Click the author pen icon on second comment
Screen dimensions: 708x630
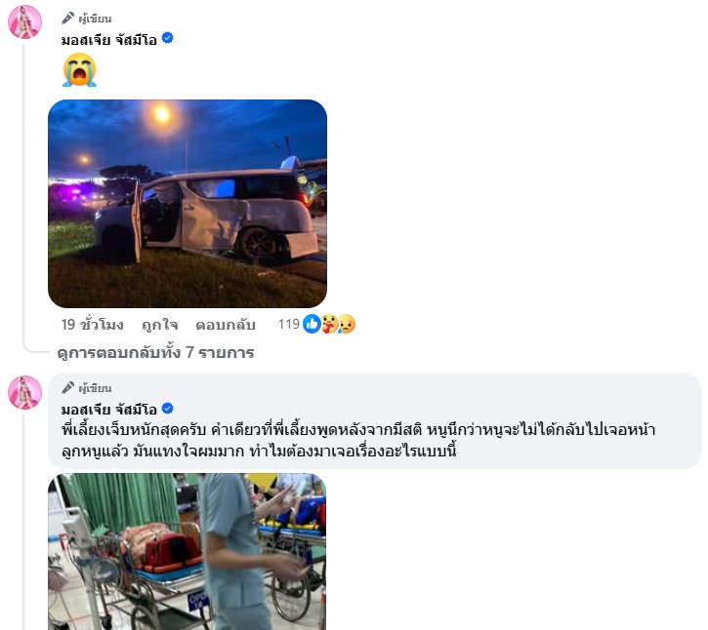click(x=67, y=388)
